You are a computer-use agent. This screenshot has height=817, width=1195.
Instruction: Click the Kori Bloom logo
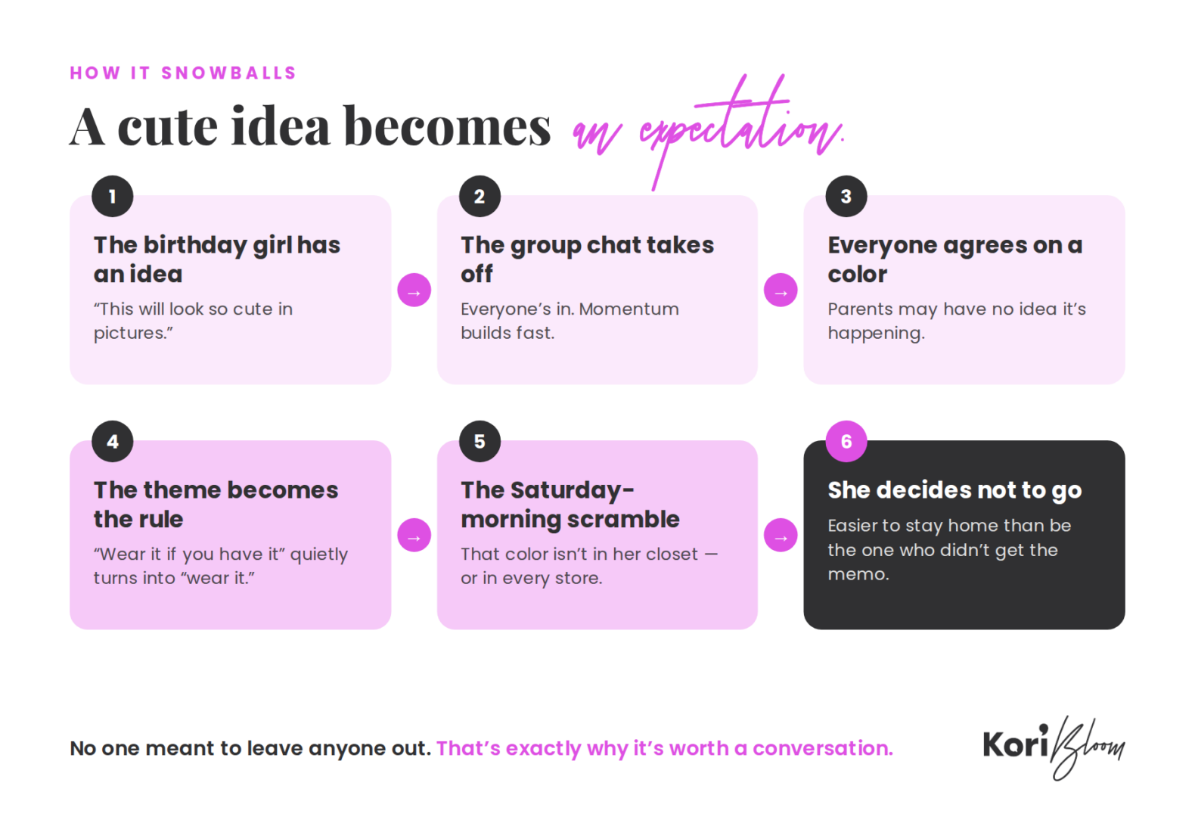point(1054,747)
